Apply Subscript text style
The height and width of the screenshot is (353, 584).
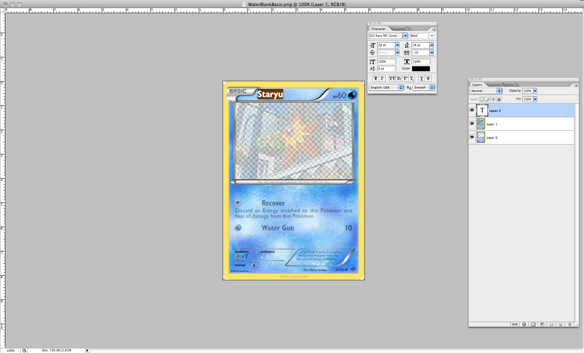[x=412, y=78]
